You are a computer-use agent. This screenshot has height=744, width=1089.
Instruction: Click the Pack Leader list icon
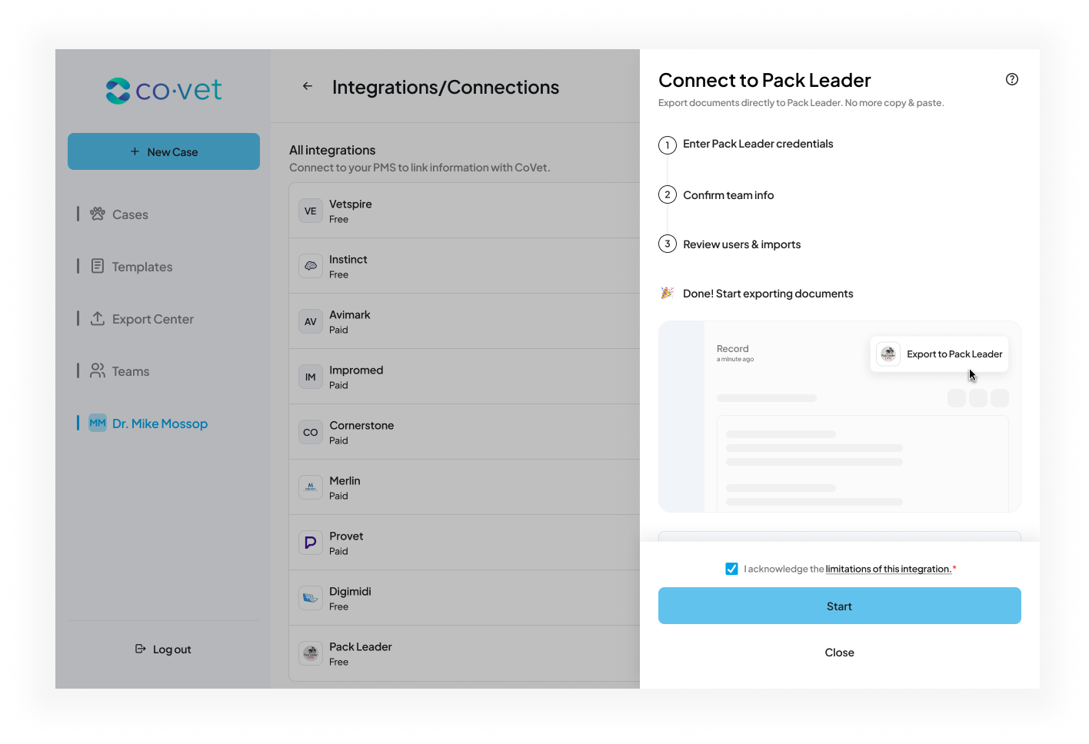311,653
